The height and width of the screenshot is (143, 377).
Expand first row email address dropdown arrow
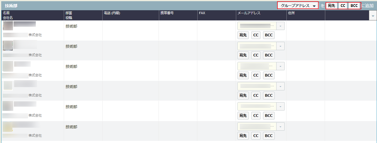coord(280,26)
